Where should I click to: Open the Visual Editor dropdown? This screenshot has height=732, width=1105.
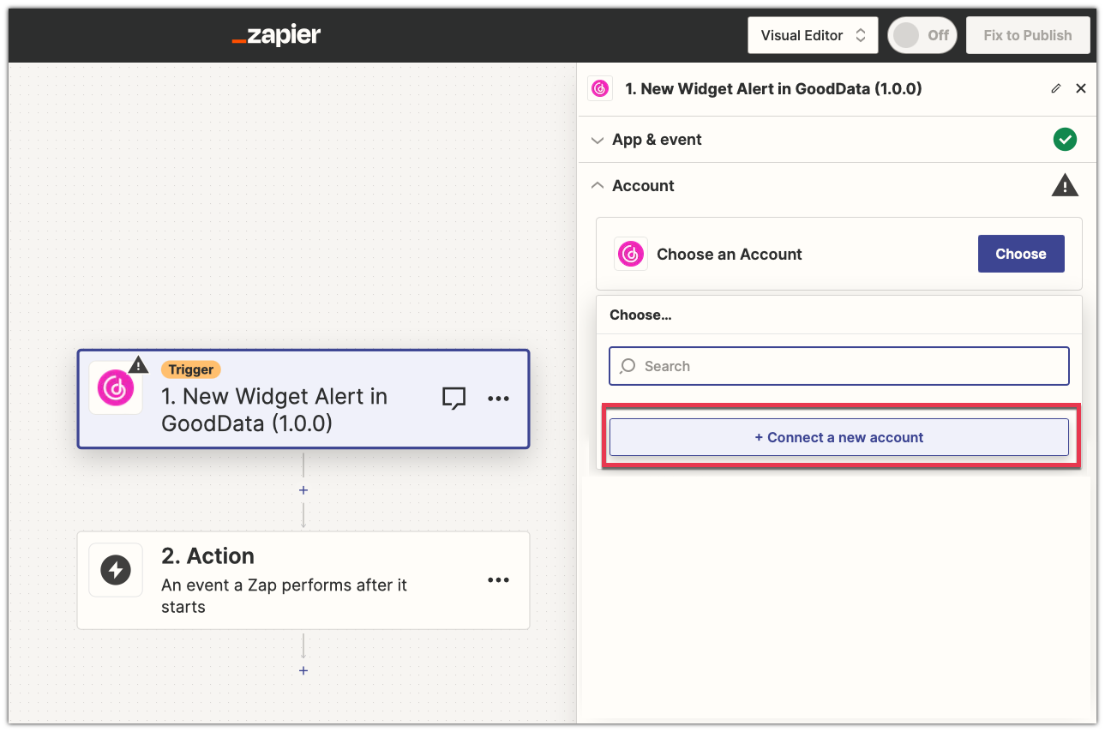(x=813, y=35)
